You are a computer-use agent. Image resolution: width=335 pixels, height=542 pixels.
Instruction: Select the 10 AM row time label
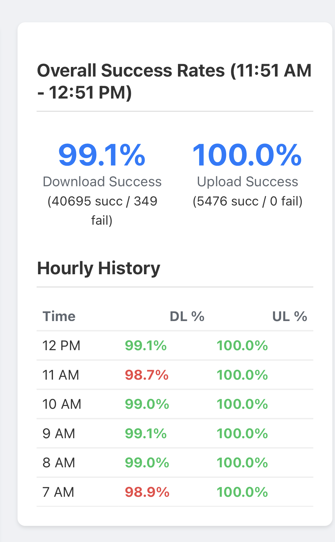click(x=62, y=404)
